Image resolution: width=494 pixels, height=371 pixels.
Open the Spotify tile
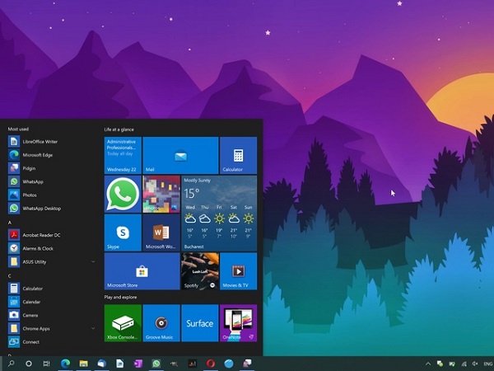(x=200, y=271)
